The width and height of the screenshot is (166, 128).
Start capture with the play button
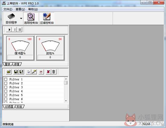9,30
